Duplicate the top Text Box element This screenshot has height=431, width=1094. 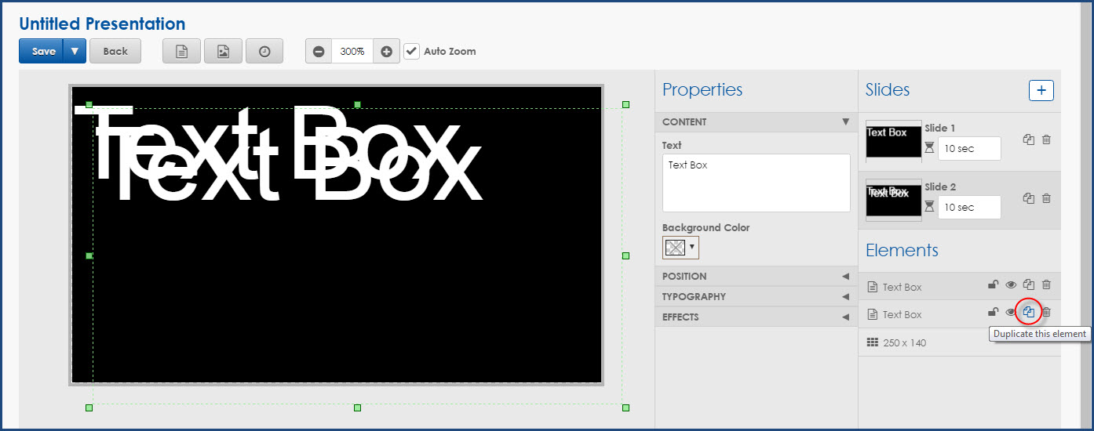[x=1029, y=284]
